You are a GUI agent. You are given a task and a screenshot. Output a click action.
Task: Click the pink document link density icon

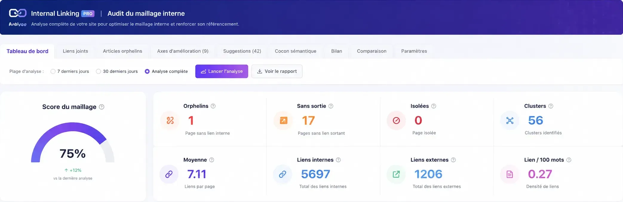(510, 174)
